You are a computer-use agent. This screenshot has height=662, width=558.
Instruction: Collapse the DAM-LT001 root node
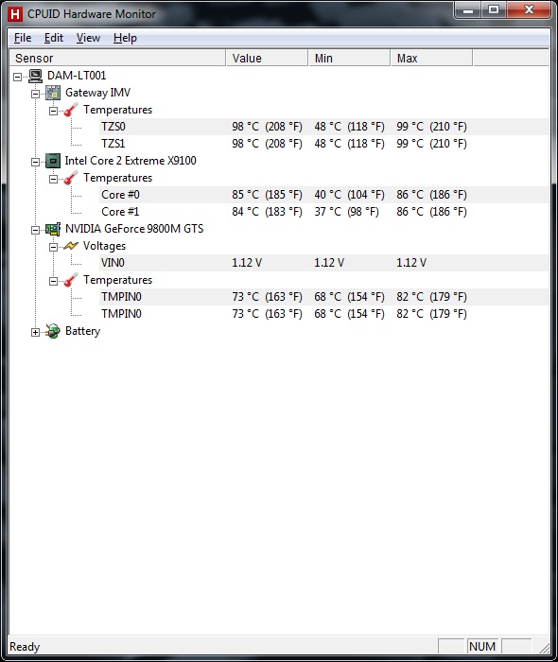pyautogui.click(x=17, y=77)
